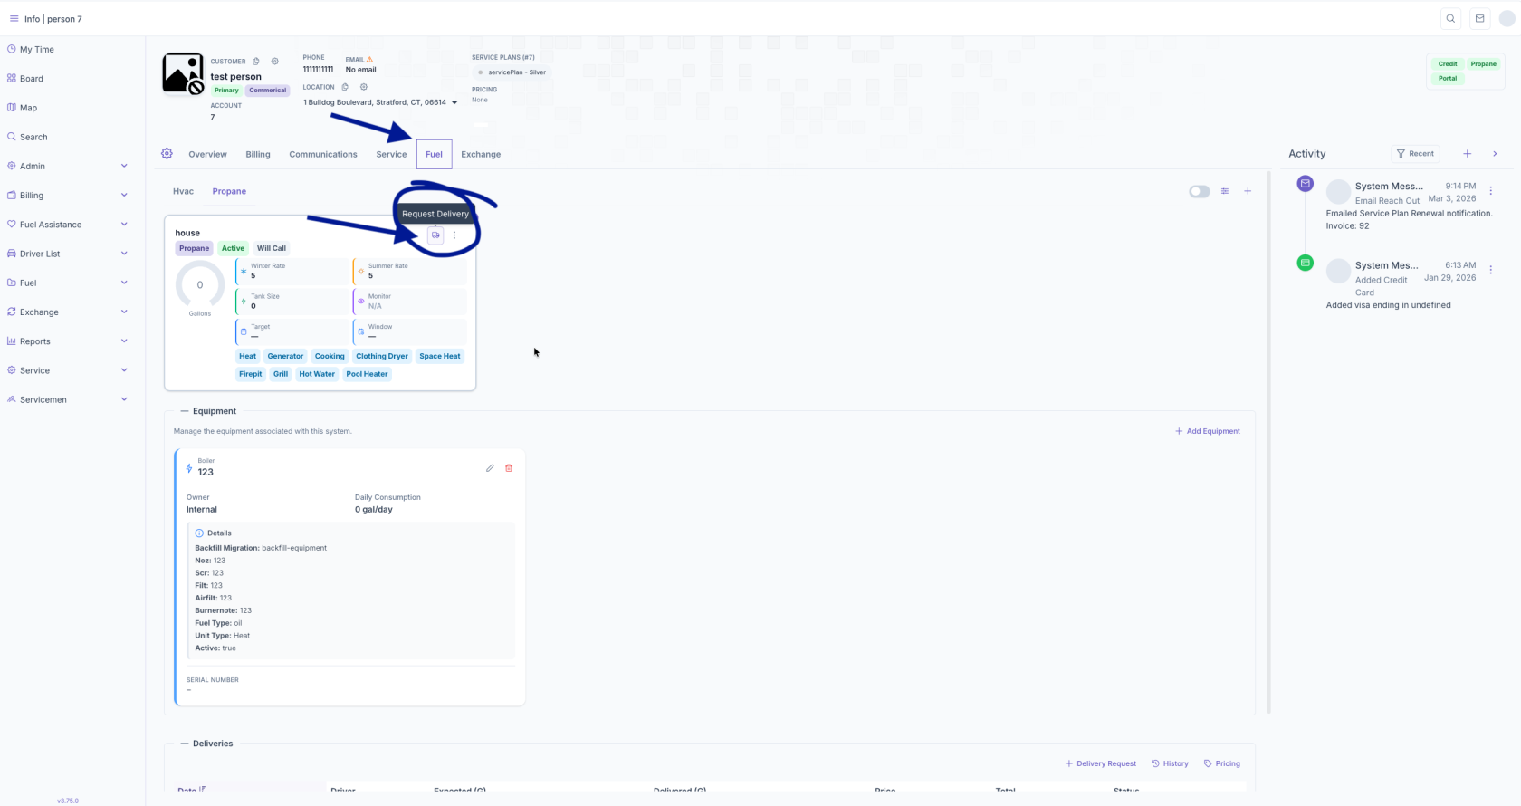Image resolution: width=1521 pixels, height=806 pixels.
Task: Collapse the Equipment section
Action: click(x=185, y=411)
